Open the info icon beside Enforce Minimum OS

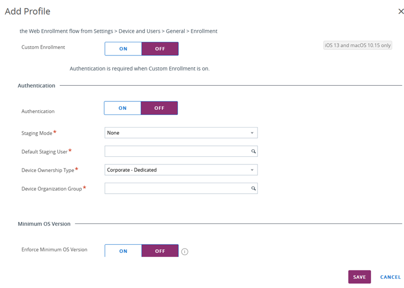(x=185, y=252)
